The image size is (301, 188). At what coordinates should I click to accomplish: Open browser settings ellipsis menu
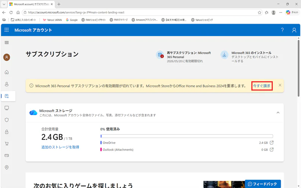click(x=281, y=12)
